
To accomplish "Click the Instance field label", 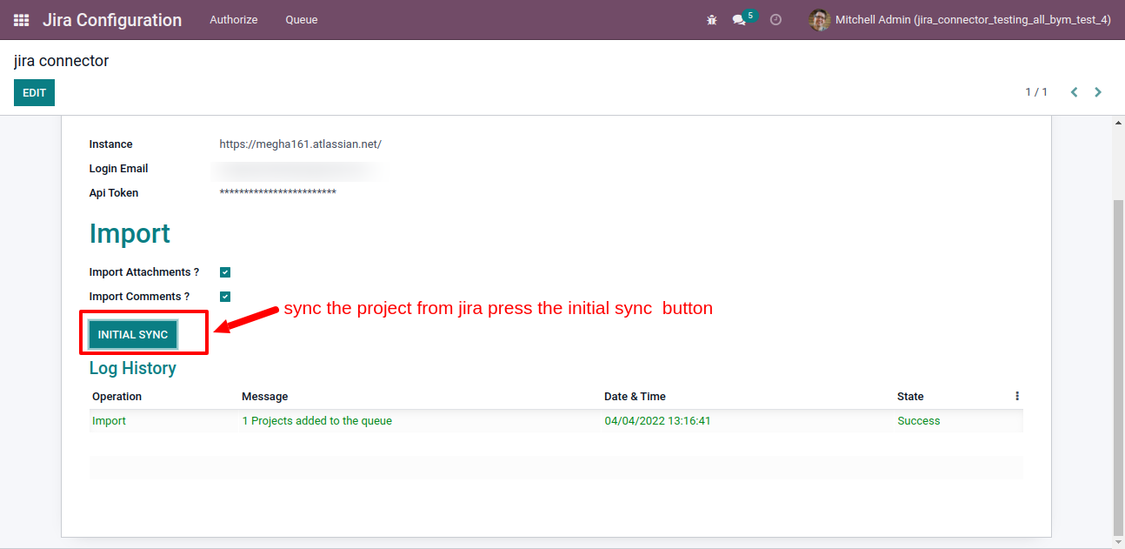I will (x=111, y=144).
